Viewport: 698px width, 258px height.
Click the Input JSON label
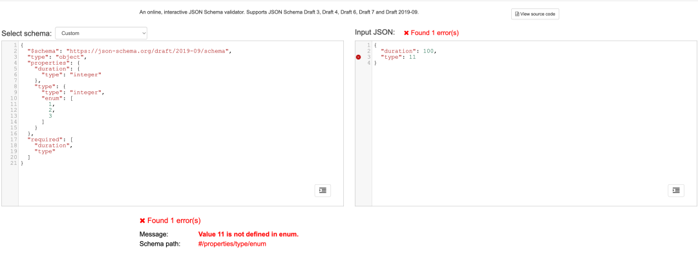[x=375, y=32]
